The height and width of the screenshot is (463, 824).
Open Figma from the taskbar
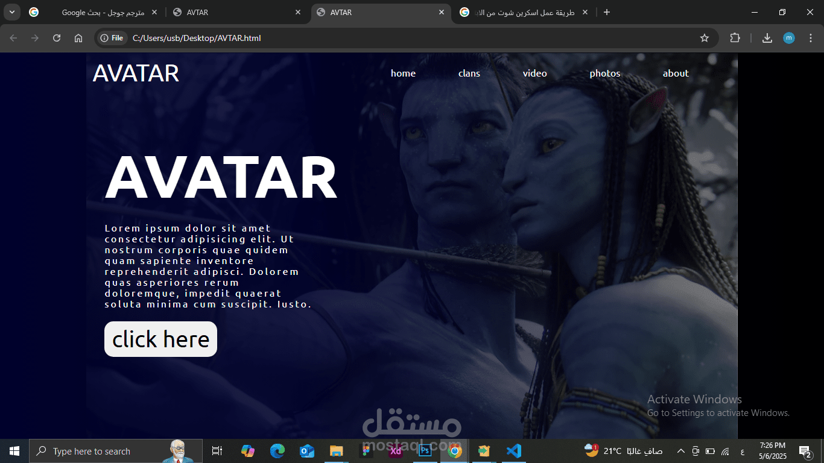pos(366,451)
